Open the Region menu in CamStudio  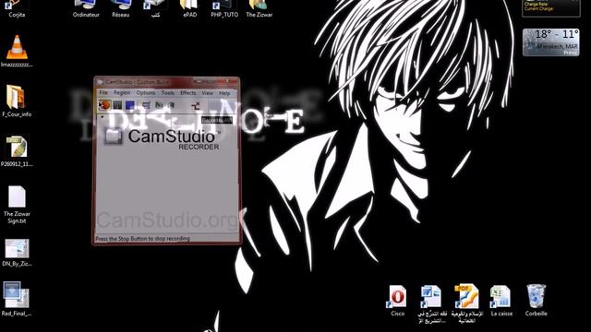(122, 92)
